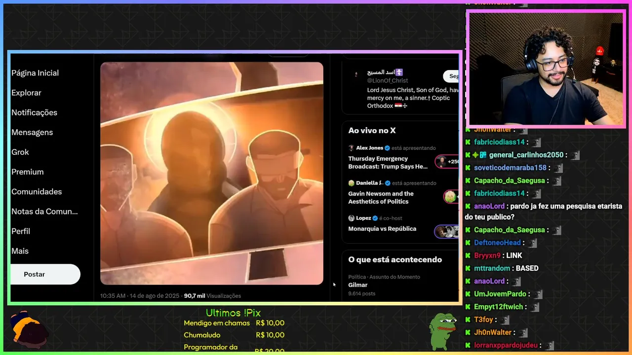Open Grok in sidebar
The width and height of the screenshot is (632, 355).
click(20, 152)
